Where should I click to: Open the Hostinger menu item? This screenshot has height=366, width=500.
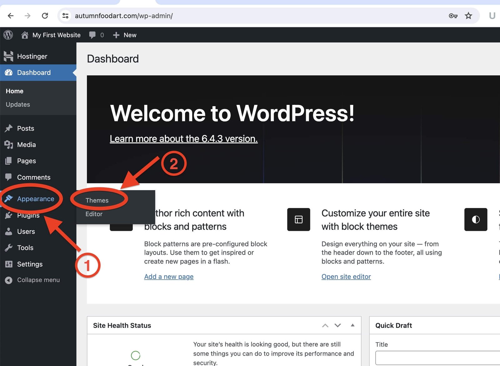click(x=32, y=56)
